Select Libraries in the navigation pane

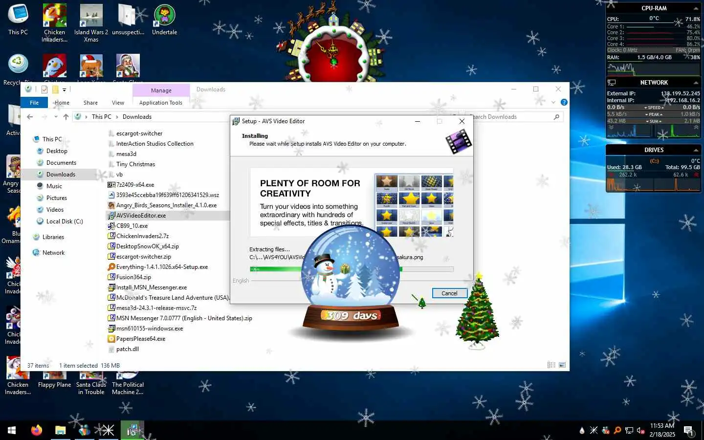53,237
